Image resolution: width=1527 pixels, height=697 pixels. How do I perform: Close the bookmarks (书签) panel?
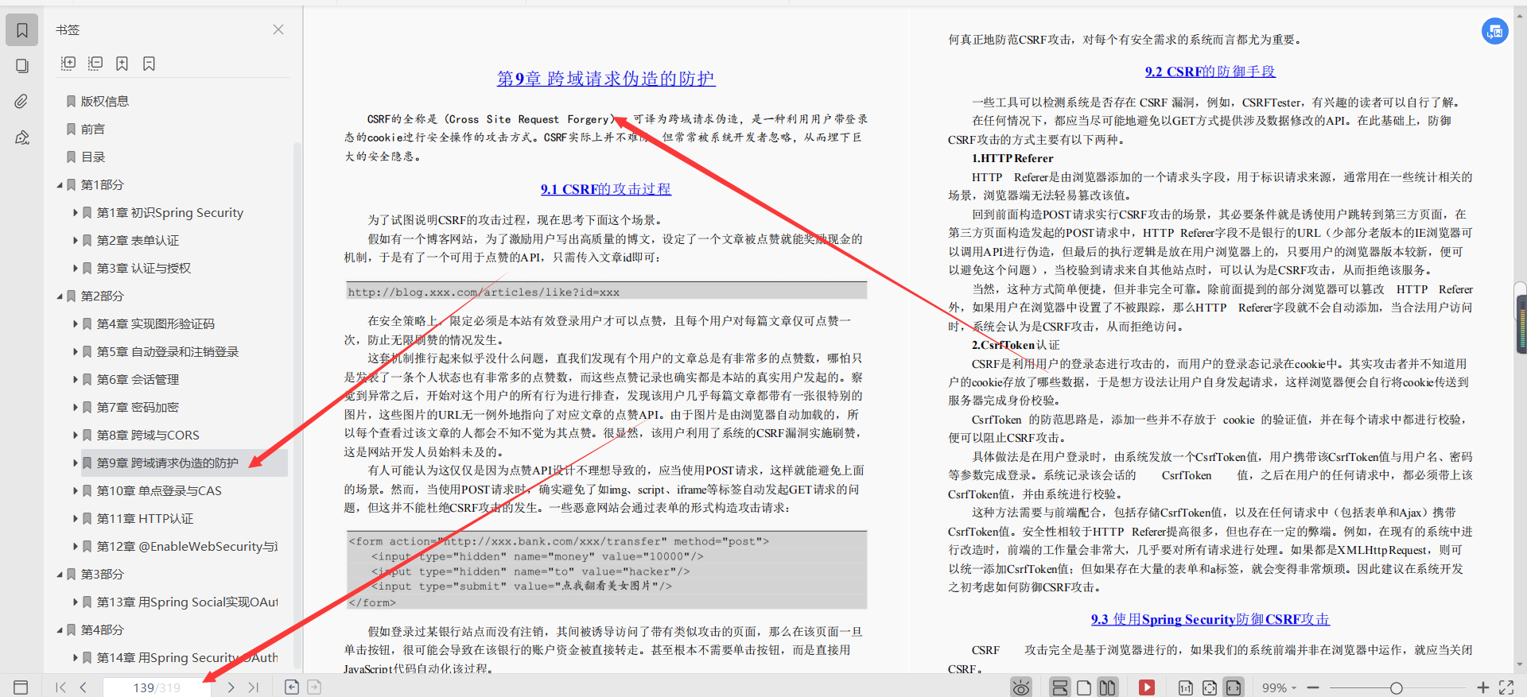[x=278, y=29]
